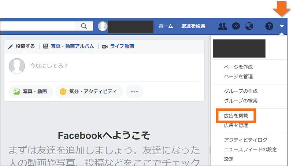The image size is (293, 166).
Task: Open 友達を検索 in the top bar
Action: pos(193,26)
